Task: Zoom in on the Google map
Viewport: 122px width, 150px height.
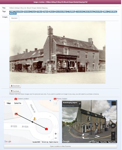Action: pos(56,134)
